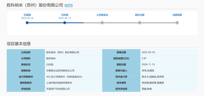Click the value 李亚男,解树青,葛惠英
204x96 pixels.
(153, 83)
